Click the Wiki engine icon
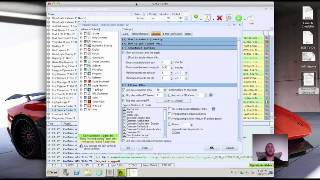Screen dimensions: 320x180 89,110
